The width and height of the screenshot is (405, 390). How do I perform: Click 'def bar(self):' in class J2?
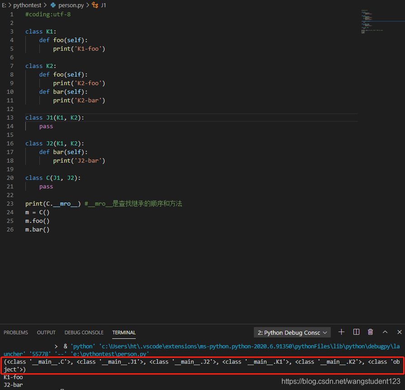point(63,152)
